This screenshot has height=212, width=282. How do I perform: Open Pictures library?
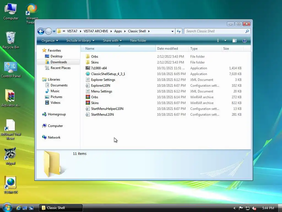coord(56,97)
